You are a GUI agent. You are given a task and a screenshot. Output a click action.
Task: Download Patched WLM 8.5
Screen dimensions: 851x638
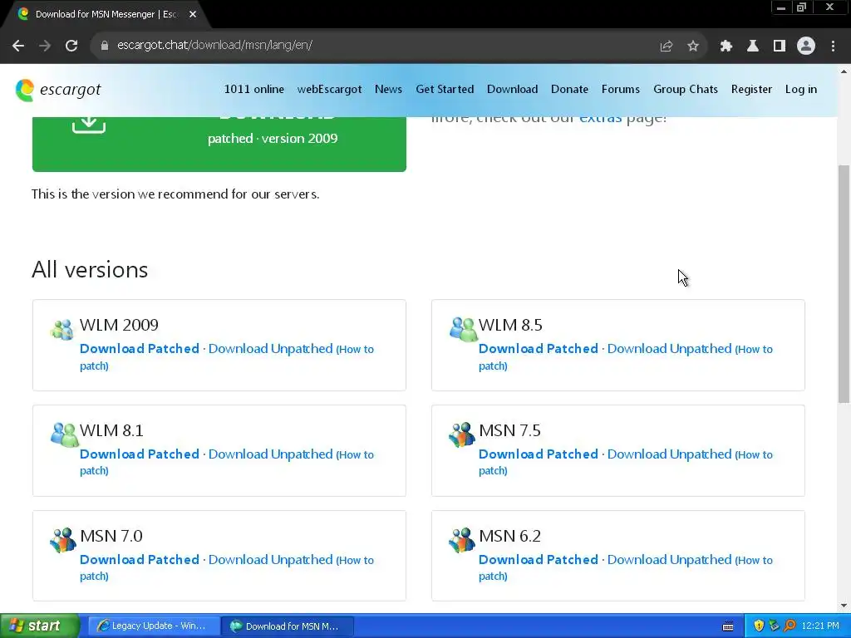pyautogui.click(x=539, y=349)
